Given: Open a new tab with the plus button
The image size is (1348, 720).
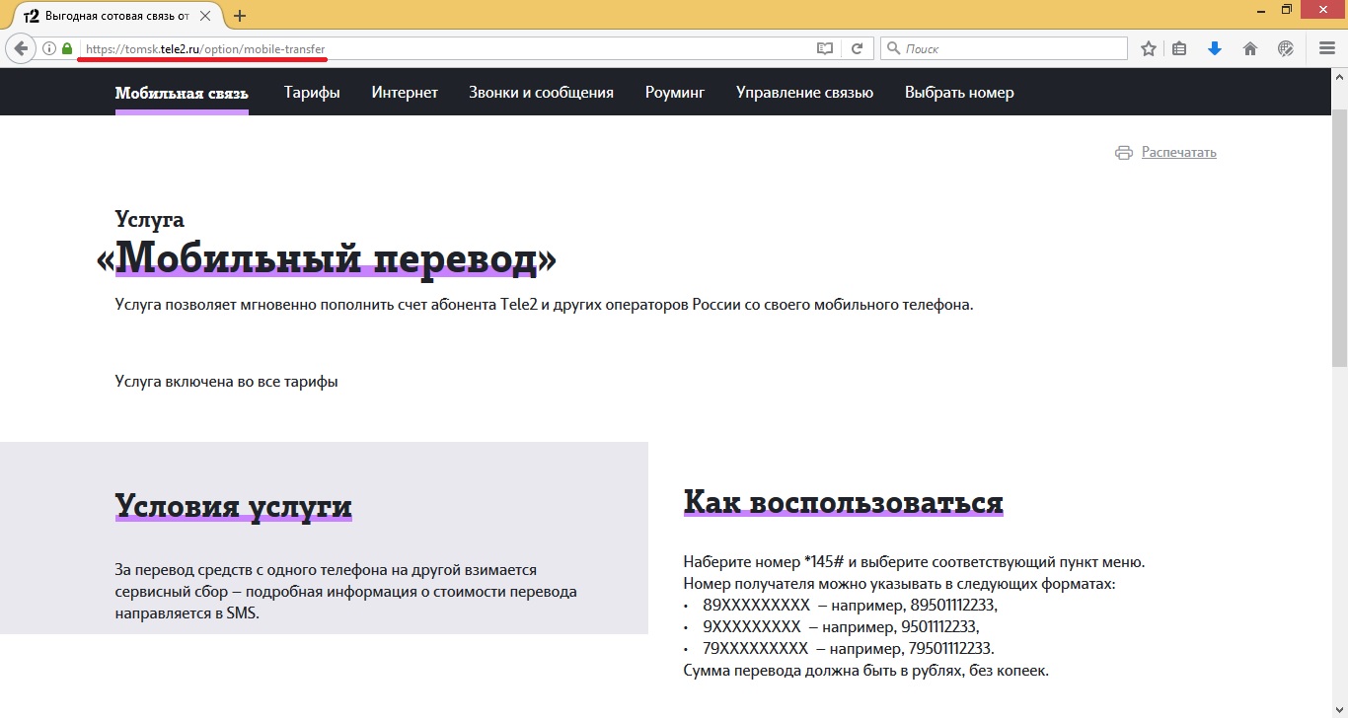Looking at the screenshot, I should (239, 15).
